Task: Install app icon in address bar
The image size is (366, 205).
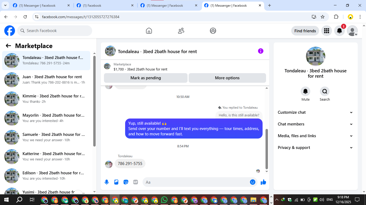Action: 314,17
